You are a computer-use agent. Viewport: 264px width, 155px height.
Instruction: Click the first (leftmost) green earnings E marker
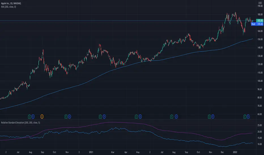tap(29, 116)
